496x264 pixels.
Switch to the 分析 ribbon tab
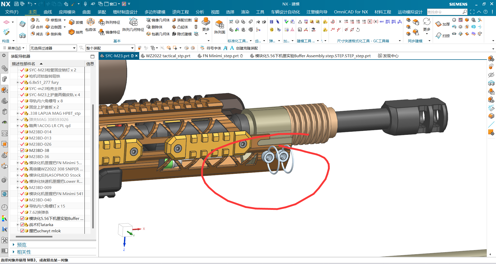[200, 12]
